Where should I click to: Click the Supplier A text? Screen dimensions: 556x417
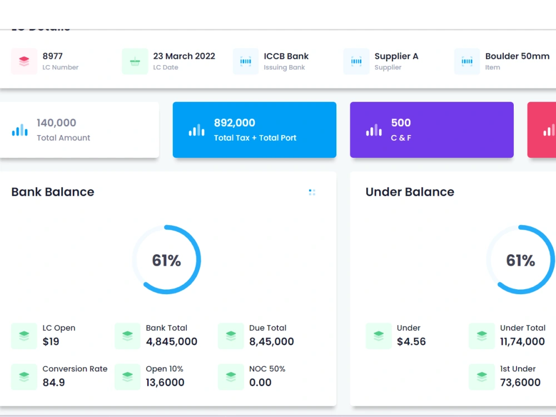396,56
